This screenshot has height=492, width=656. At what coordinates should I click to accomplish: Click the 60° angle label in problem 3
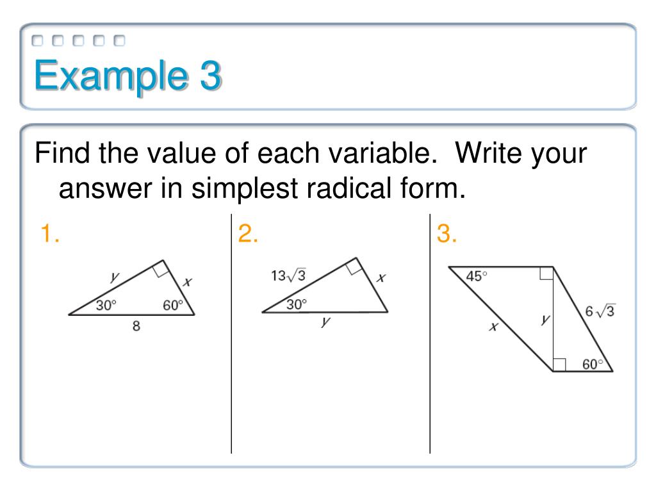(x=593, y=364)
